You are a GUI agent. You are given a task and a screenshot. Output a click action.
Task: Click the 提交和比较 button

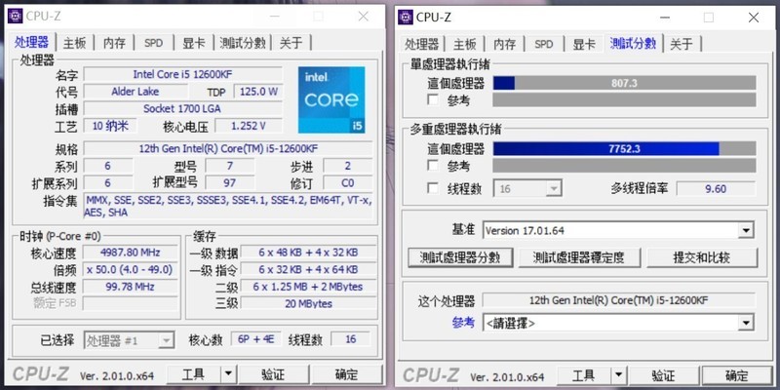click(701, 257)
